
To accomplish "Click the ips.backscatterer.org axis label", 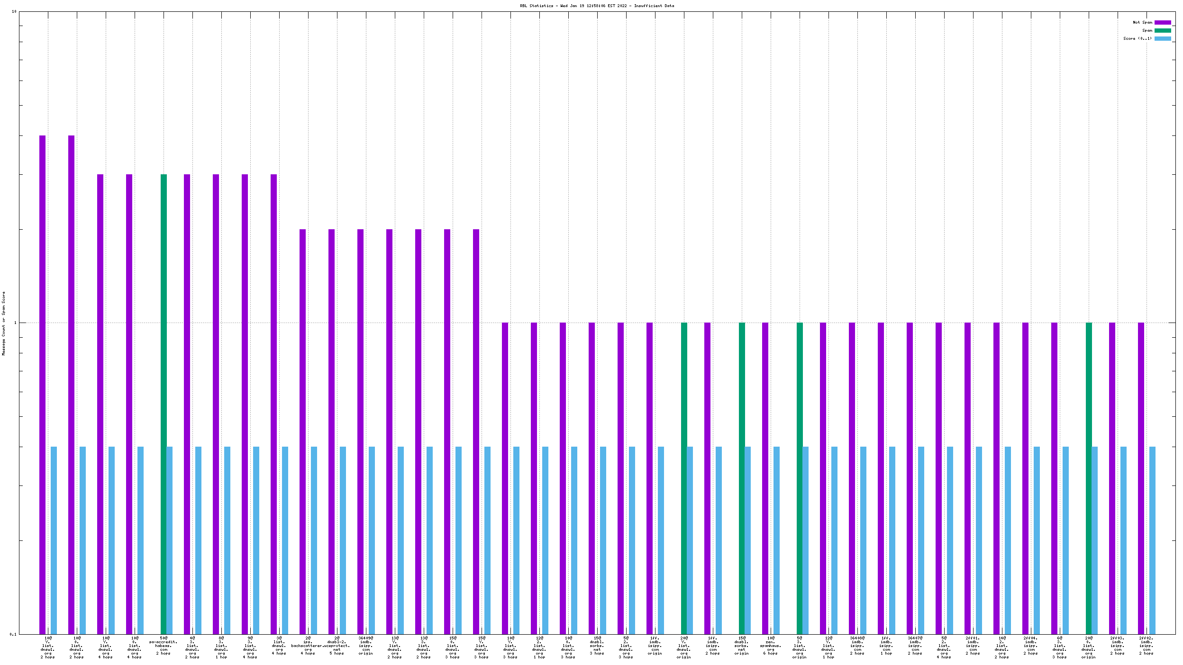I will [x=308, y=646].
